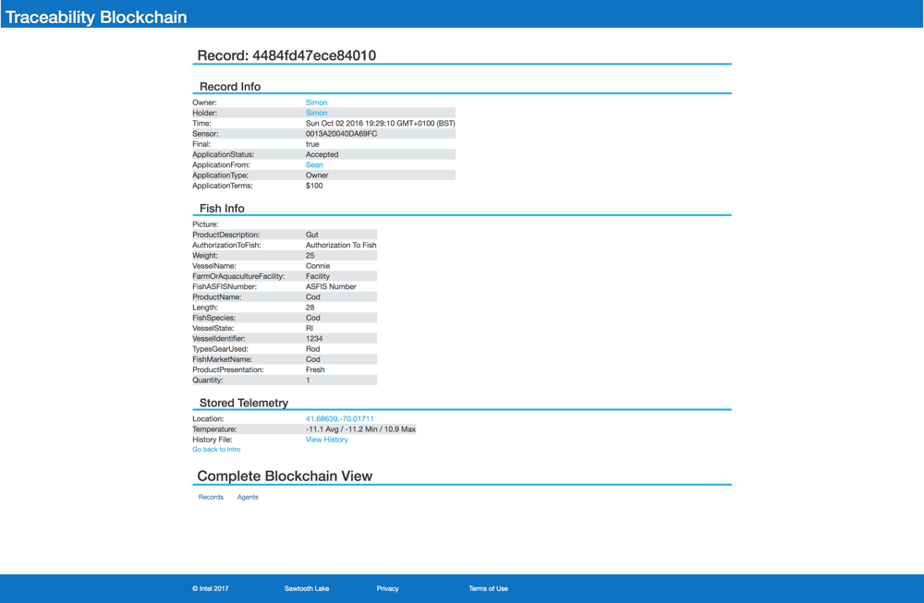Image resolution: width=924 pixels, height=603 pixels.
Task: Select the sensor value 0013A20040DA69FC
Action: [x=341, y=134]
